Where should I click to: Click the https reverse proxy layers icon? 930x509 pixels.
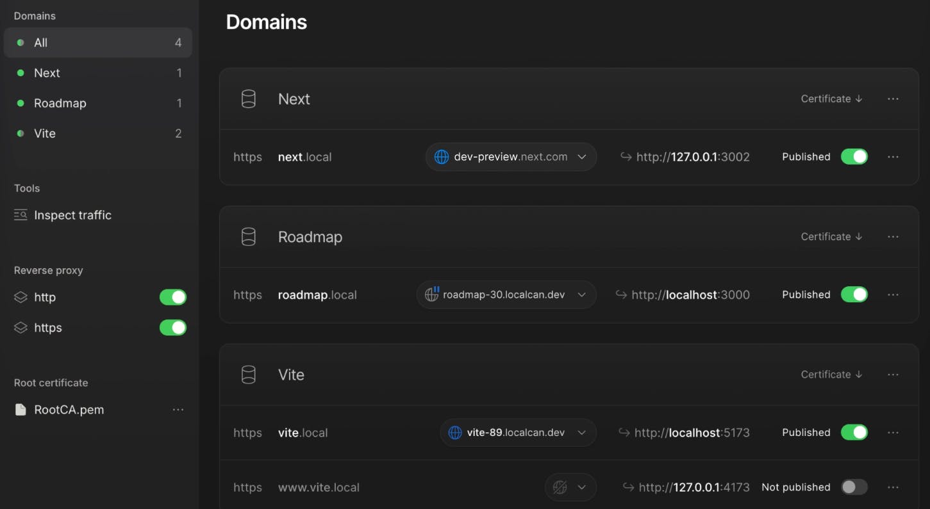(21, 328)
